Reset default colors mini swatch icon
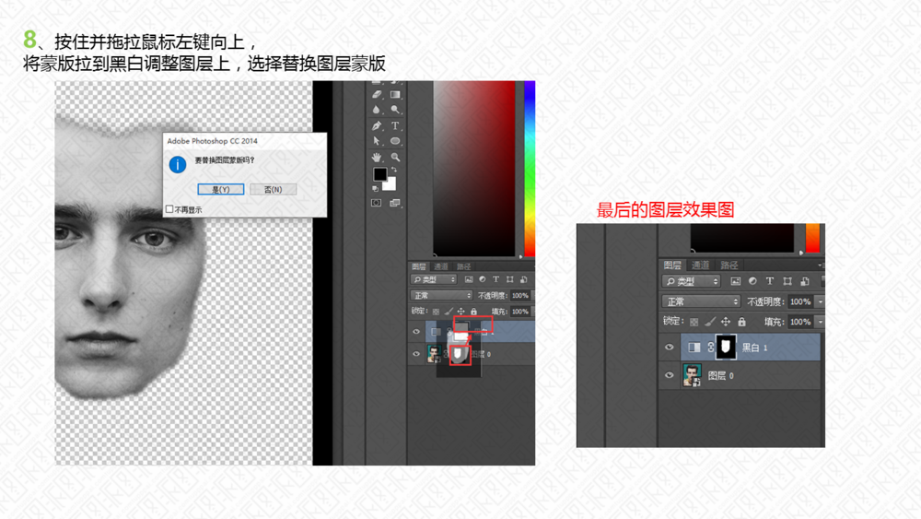The height and width of the screenshot is (519, 921). [x=376, y=189]
